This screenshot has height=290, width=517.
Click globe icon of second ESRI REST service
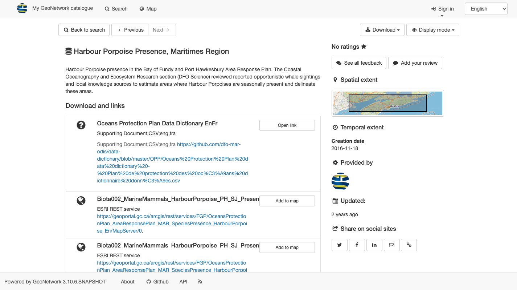(81, 247)
